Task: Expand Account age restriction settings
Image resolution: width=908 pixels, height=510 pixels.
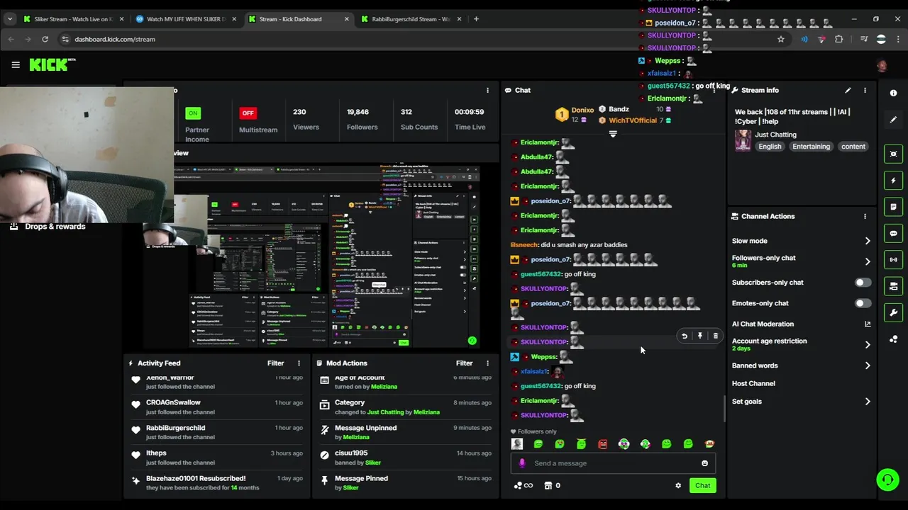Action: [x=867, y=345]
